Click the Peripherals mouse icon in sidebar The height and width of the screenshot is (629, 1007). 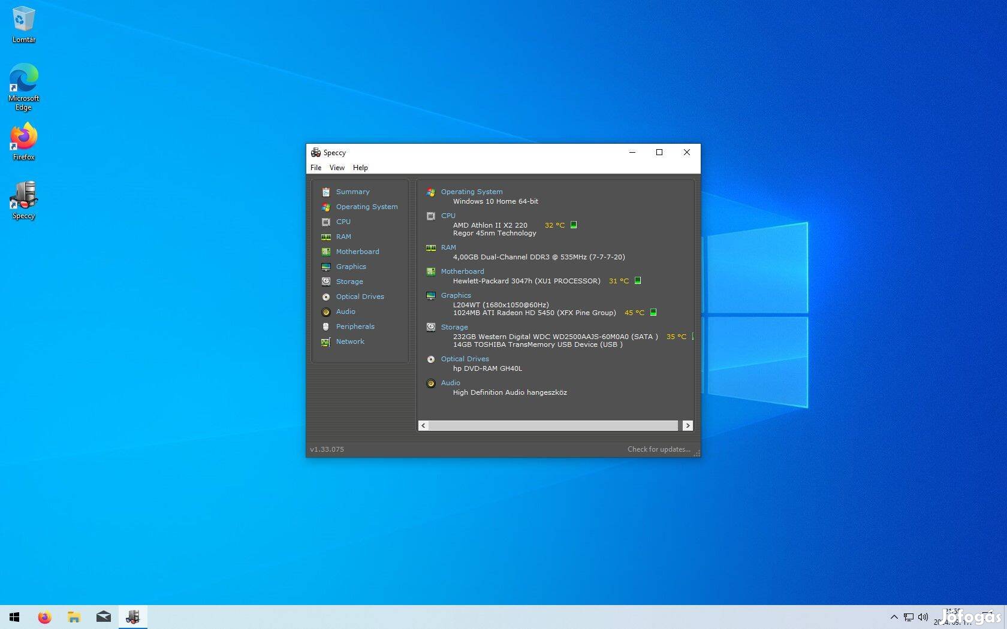pos(326,326)
